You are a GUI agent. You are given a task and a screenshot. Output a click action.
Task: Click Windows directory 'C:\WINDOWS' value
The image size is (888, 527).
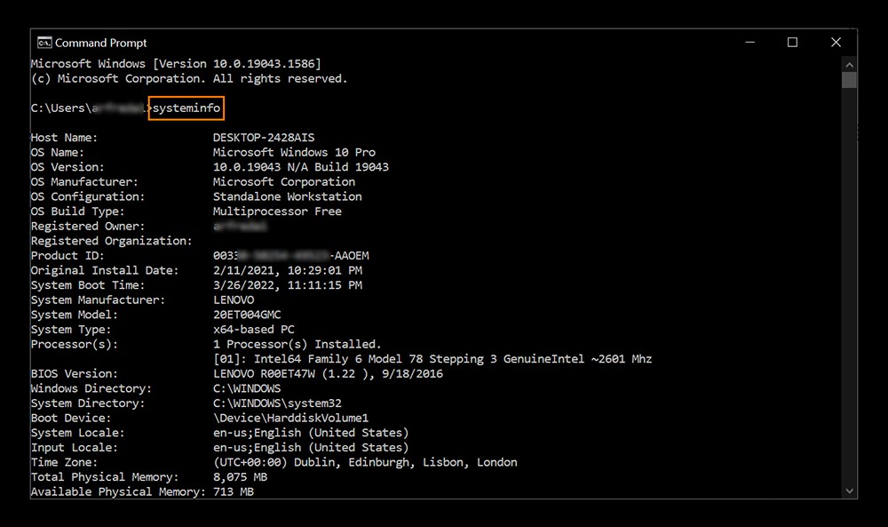point(247,388)
